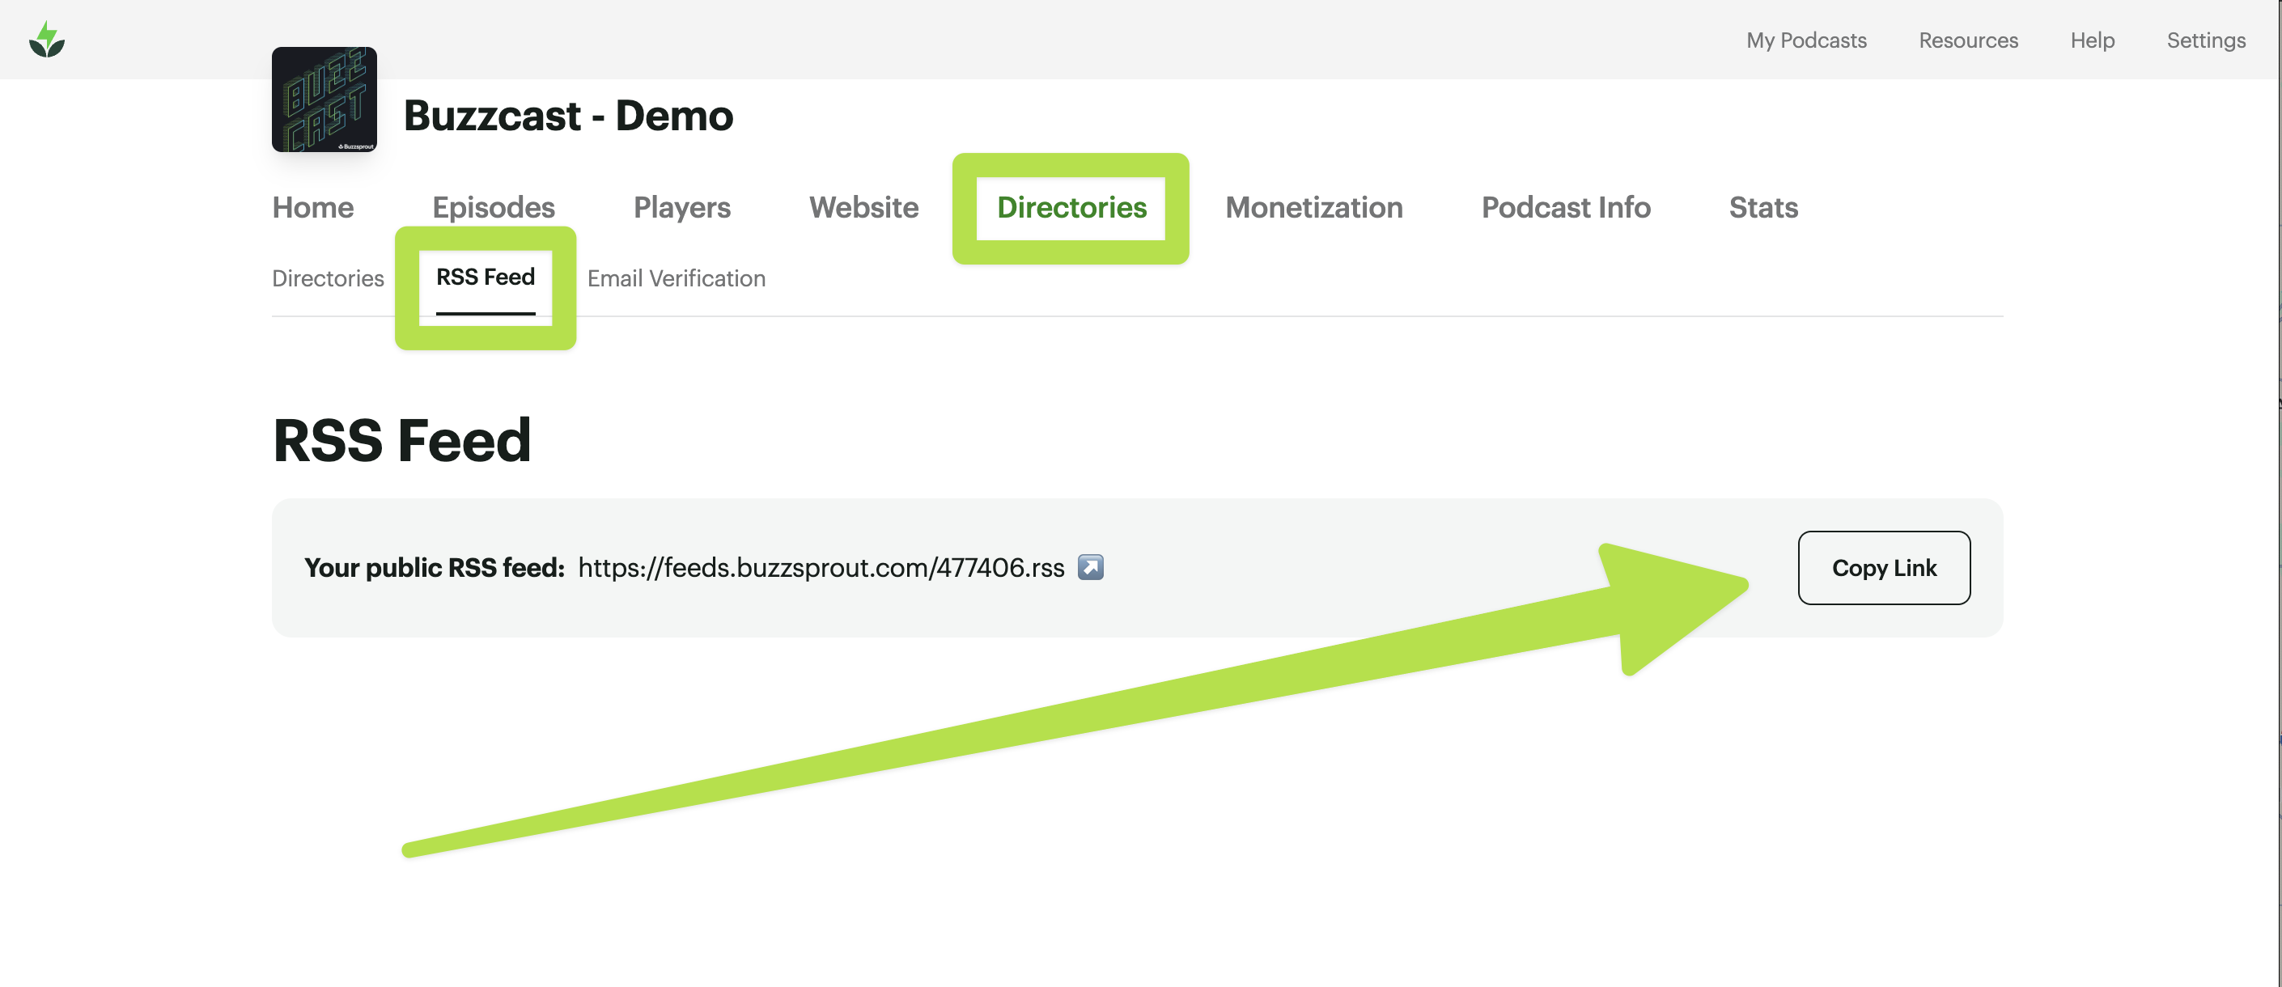Open account Settings

(2205, 40)
